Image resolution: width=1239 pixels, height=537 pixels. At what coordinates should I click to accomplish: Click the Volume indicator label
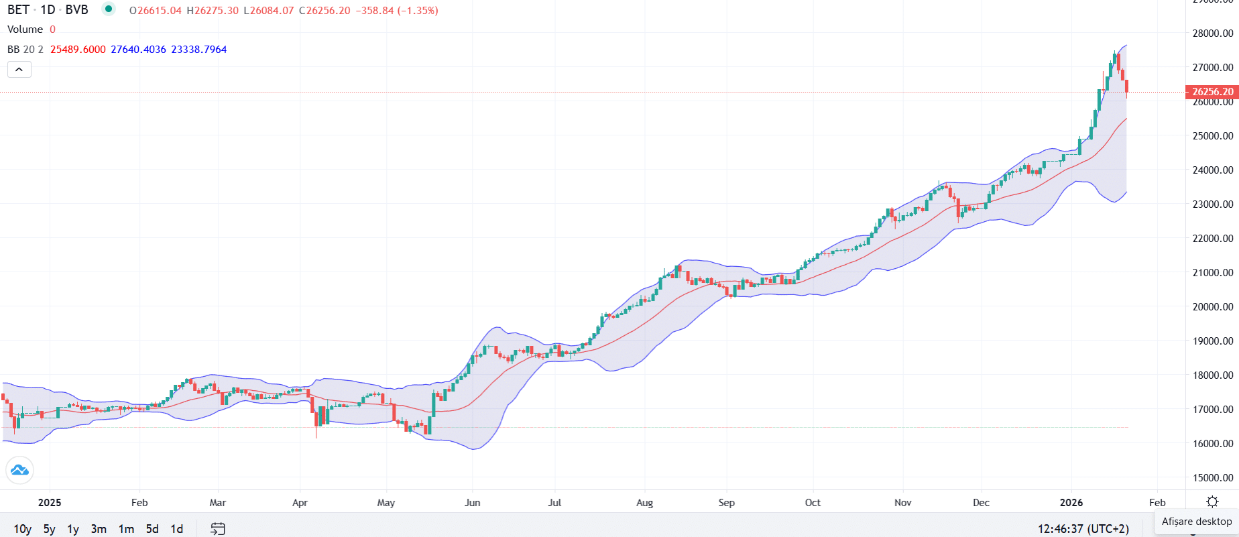coord(25,29)
